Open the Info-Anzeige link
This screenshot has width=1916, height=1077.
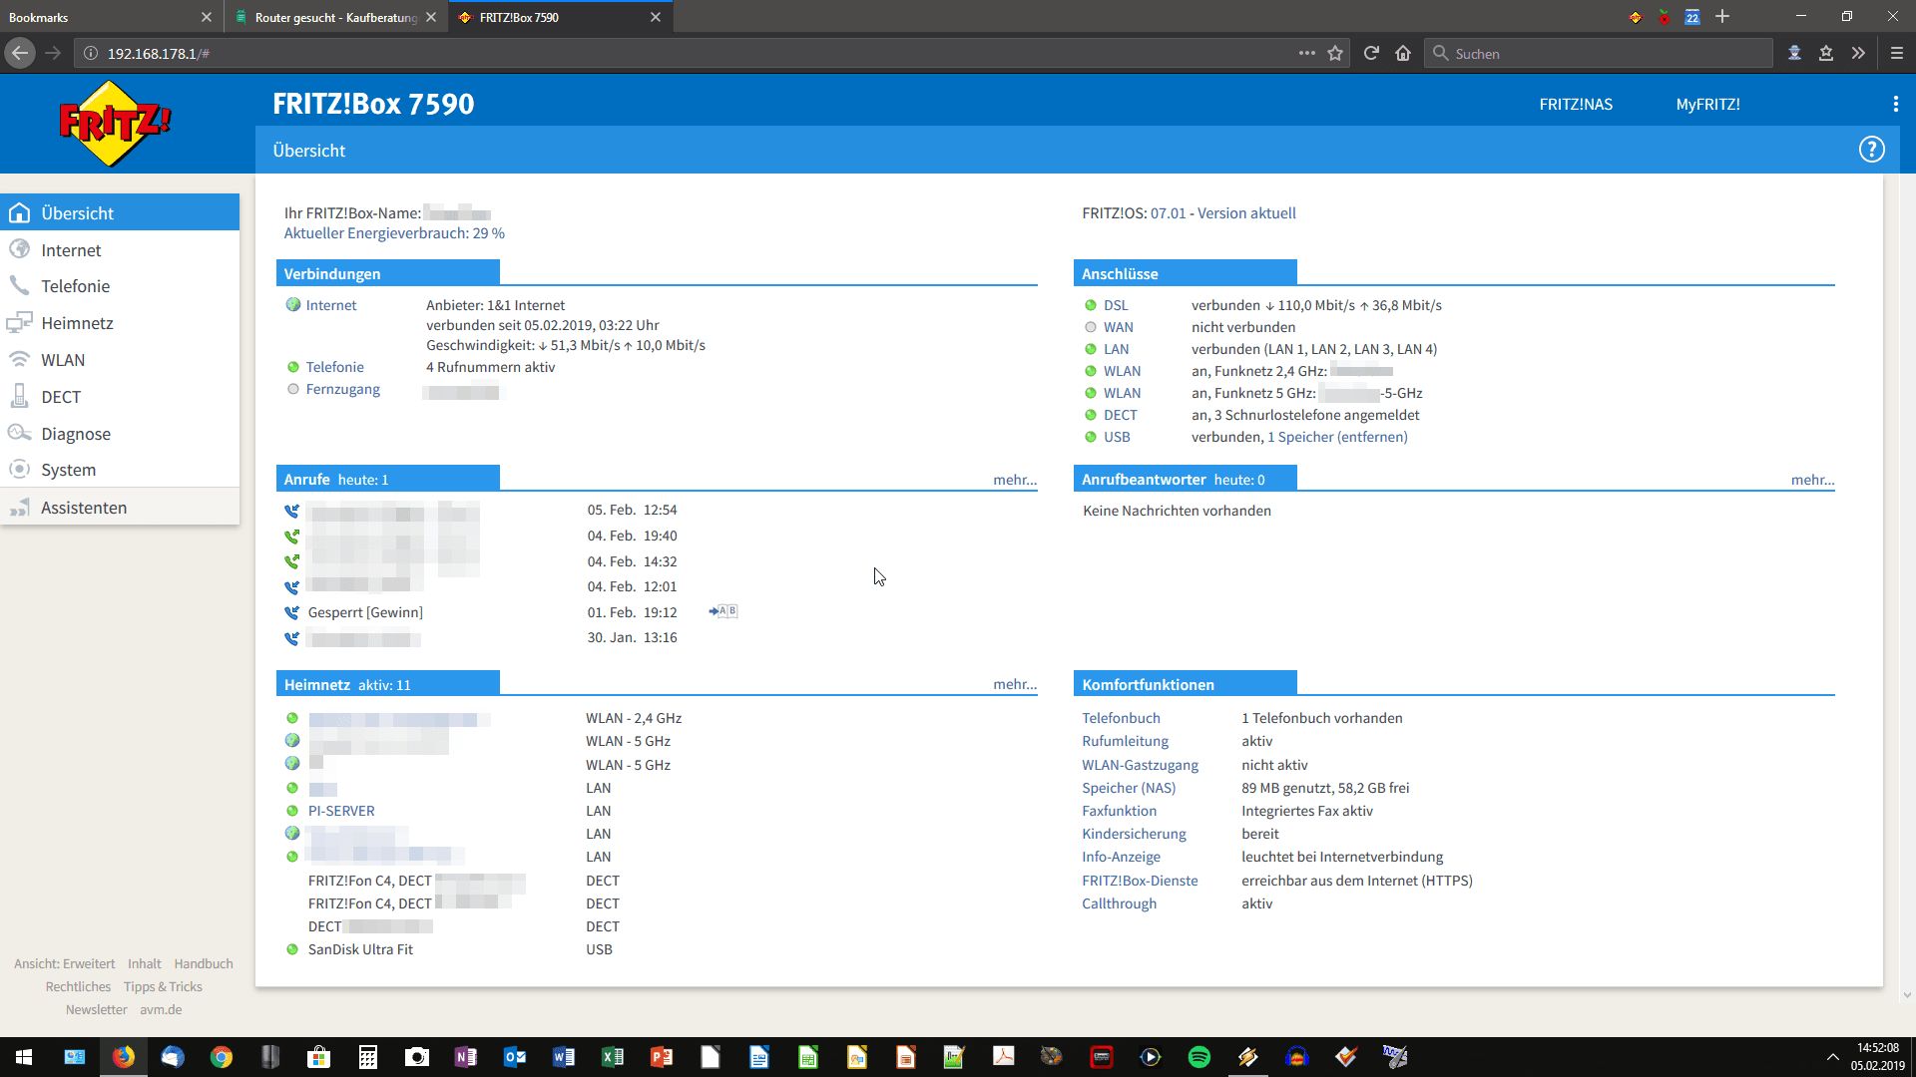point(1121,857)
